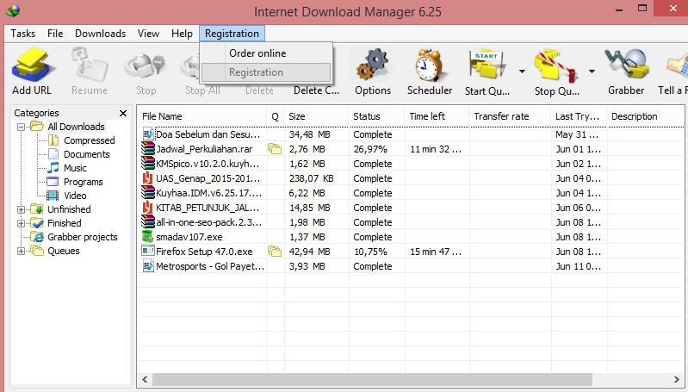The height and width of the screenshot is (392, 688).
Task: Select Metrosports - Gol Payet row
Action: coord(411,266)
